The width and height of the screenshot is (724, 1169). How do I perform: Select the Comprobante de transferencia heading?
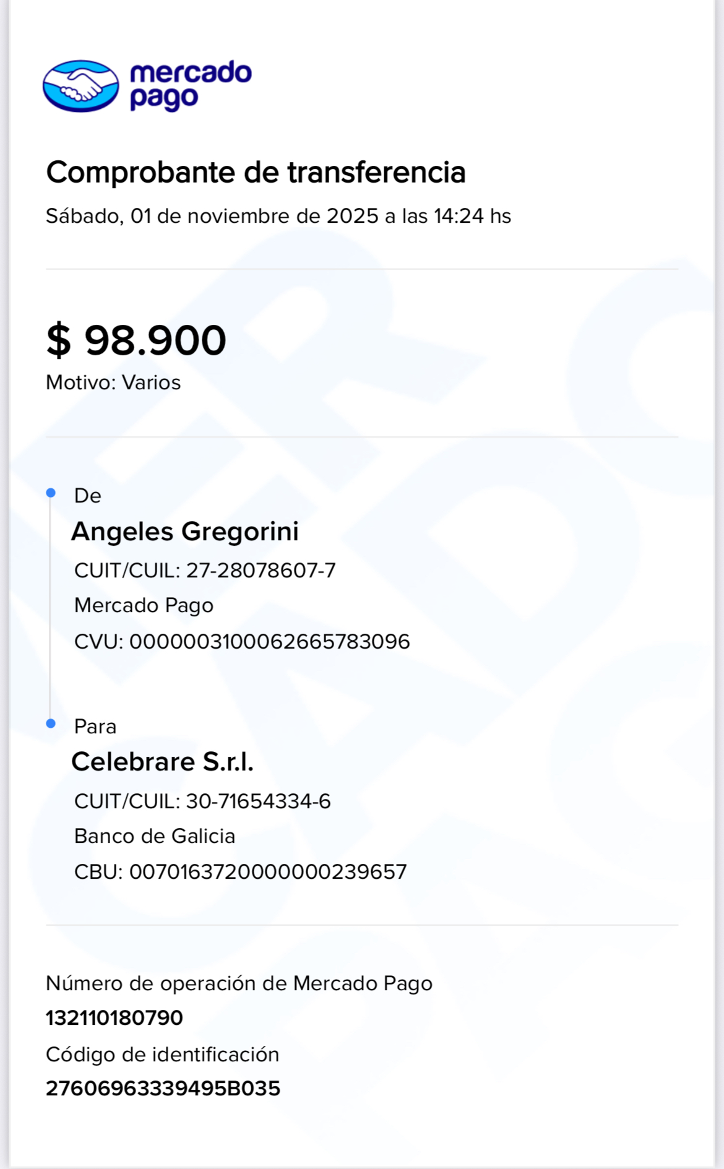coord(256,172)
